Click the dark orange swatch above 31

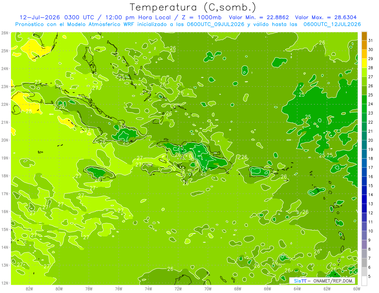tap(364, 36)
